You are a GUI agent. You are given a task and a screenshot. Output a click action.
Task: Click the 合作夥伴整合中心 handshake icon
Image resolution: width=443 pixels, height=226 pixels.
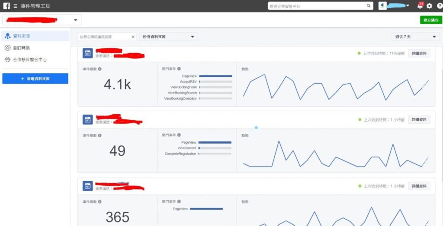coord(8,60)
